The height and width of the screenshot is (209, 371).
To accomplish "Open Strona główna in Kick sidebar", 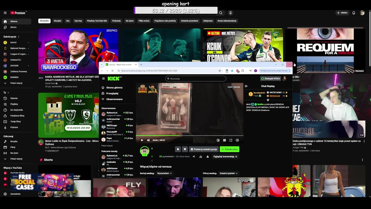I will [114, 88].
